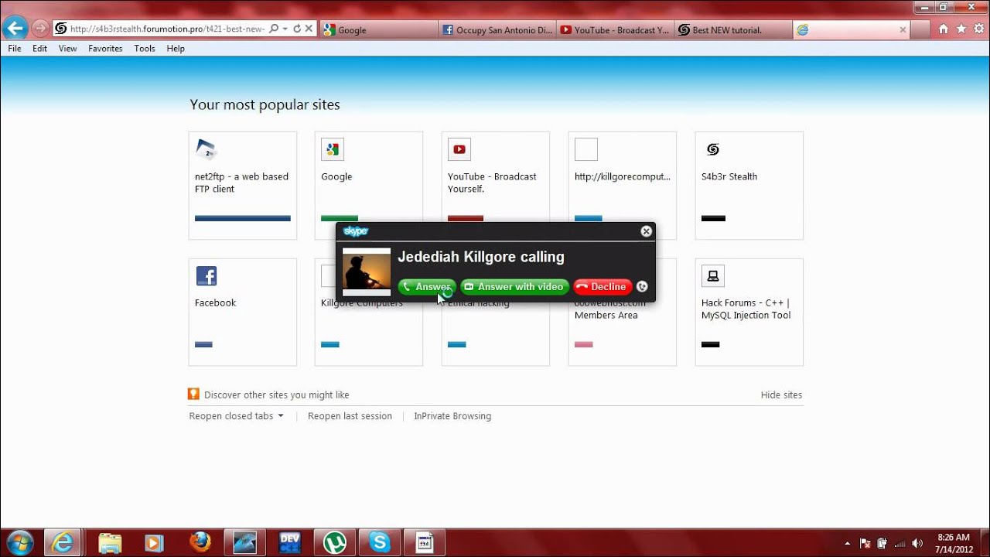Launch Firefox from the taskbar

[x=200, y=542]
